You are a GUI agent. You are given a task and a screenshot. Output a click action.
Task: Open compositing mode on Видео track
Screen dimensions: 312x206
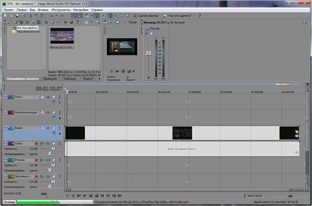coord(54,133)
